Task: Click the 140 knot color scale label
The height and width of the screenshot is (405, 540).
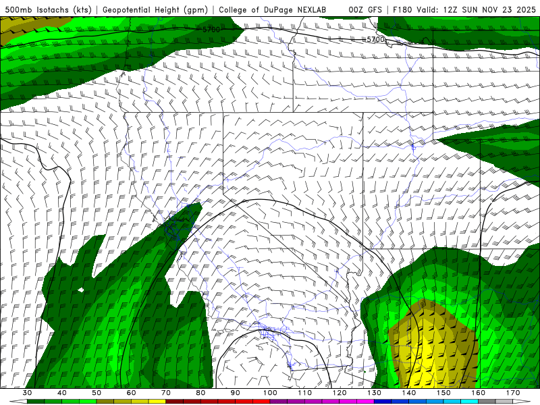Action: (x=409, y=393)
